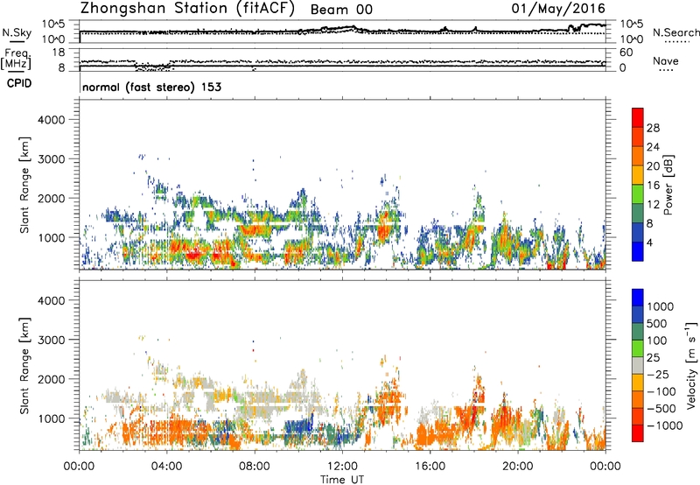Image resolution: width=700 pixels, height=485 pixels.
Task: Click the '16:00' time axis label
Action: (x=430, y=467)
